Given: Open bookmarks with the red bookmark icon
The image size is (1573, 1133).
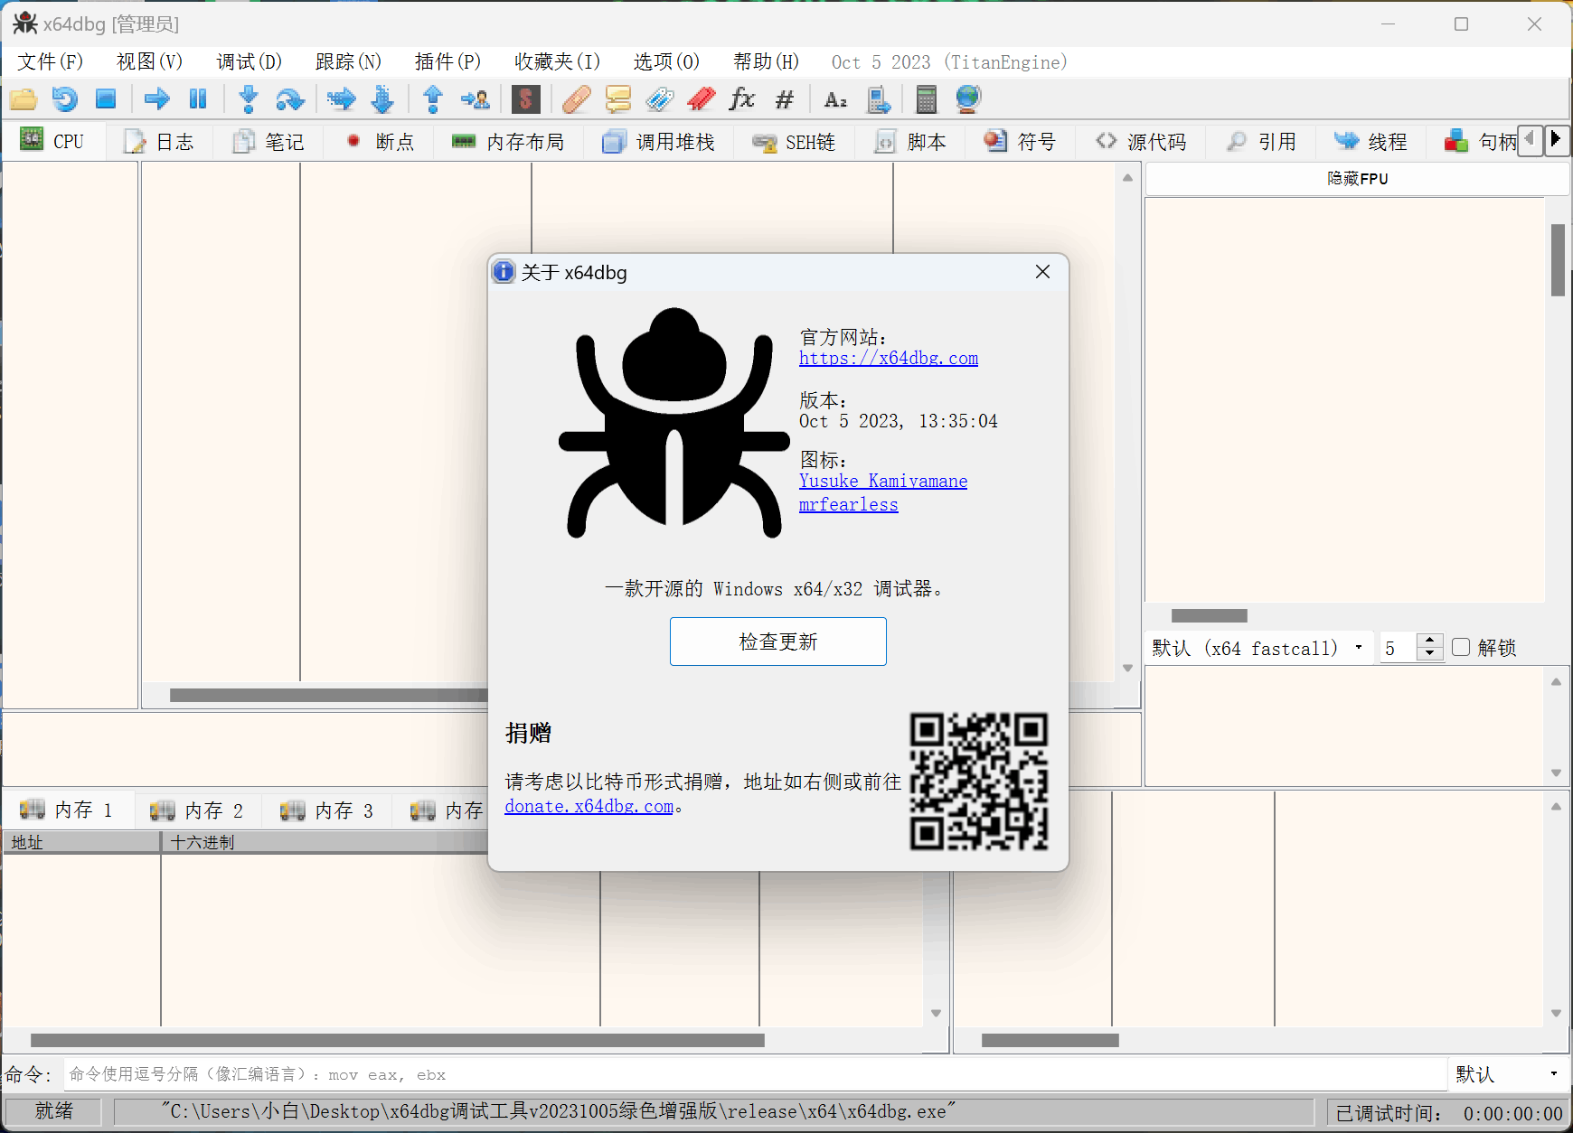Looking at the screenshot, I should tap(702, 98).
